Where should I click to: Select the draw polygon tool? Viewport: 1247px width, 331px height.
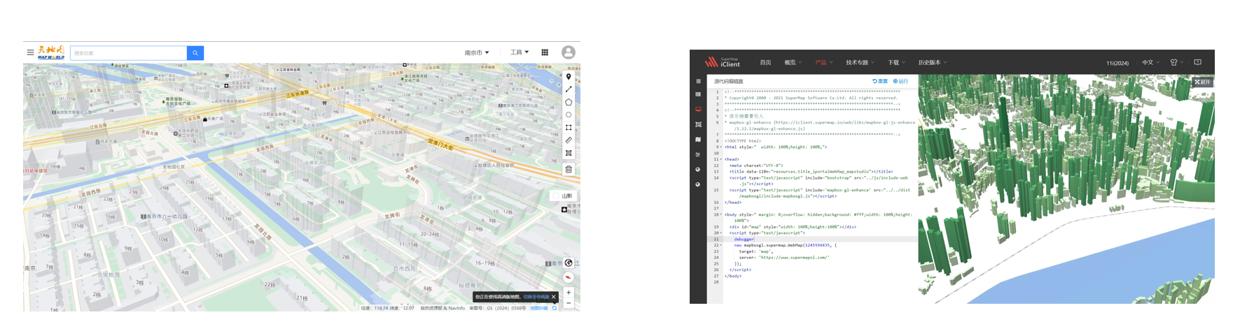pyautogui.click(x=569, y=102)
